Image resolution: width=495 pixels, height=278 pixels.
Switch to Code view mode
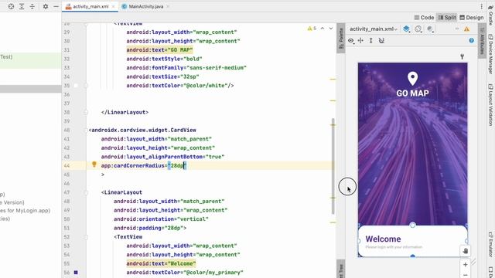click(x=424, y=18)
